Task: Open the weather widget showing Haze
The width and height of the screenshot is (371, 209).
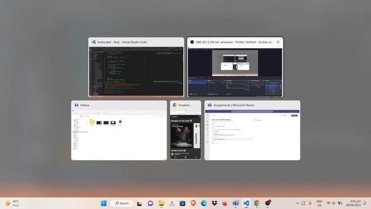Action: (12, 203)
